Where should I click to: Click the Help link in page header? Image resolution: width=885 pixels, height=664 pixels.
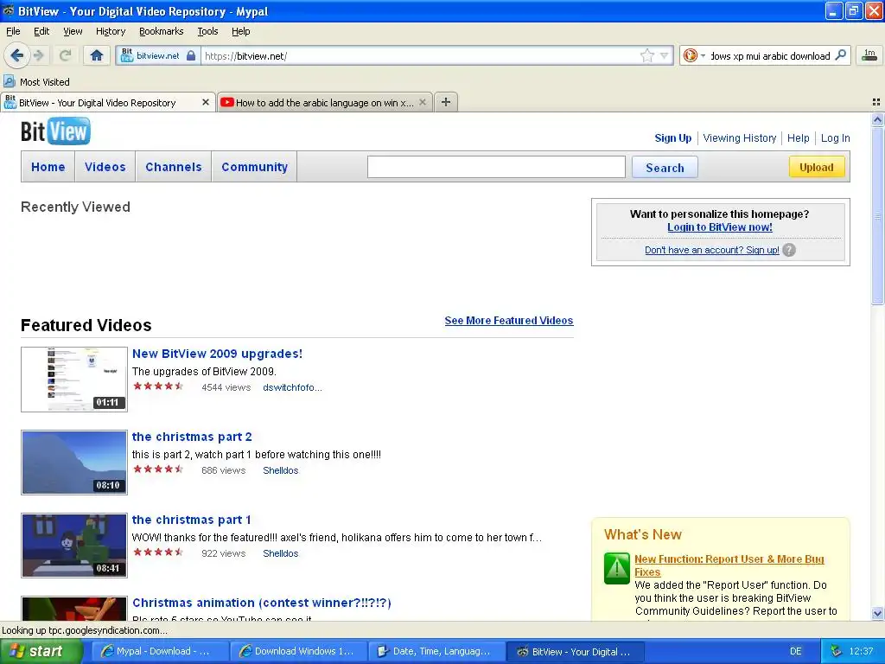tap(798, 138)
